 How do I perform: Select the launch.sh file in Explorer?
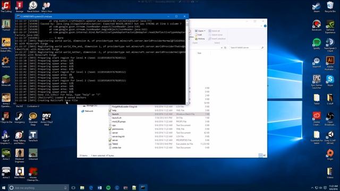tap(159, 118)
